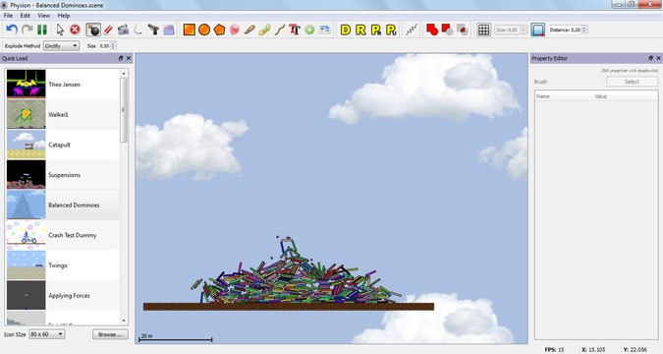The height and width of the screenshot is (354, 663).
Task: Open the View menu
Action: tap(43, 16)
